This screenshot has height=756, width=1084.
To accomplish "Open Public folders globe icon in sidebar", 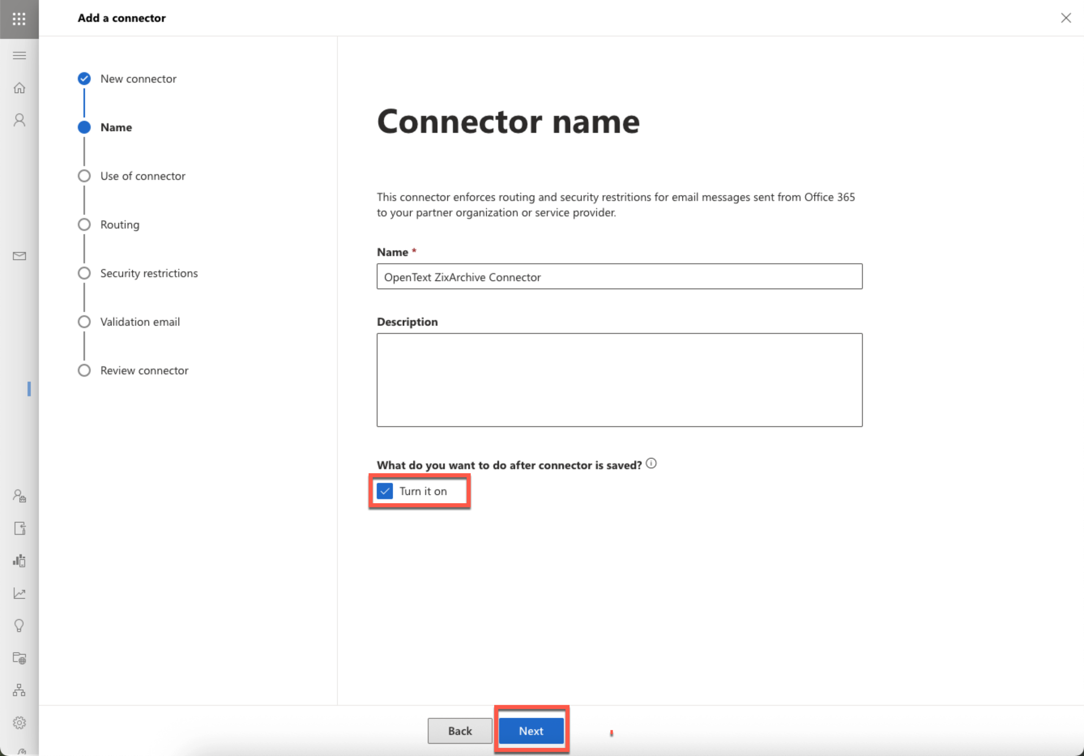I will [x=19, y=658].
